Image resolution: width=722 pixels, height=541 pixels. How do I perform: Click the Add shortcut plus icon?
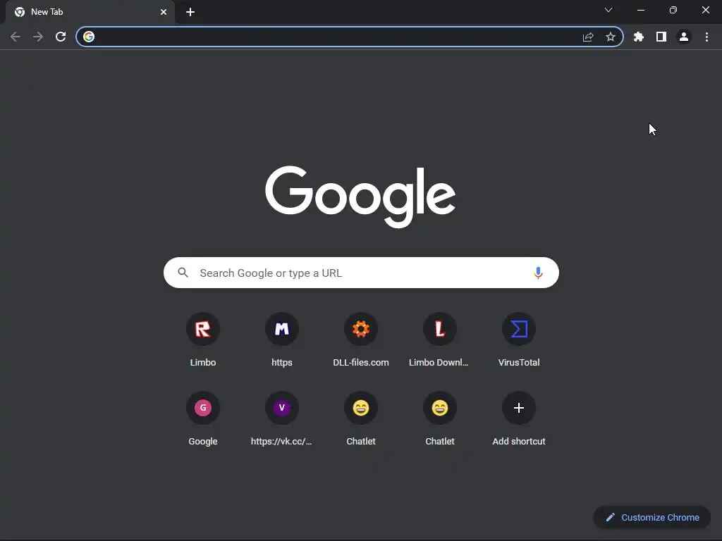click(519, 408)
